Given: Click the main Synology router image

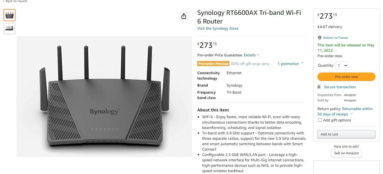Looking at the screenshot, I should click(104, 97).
